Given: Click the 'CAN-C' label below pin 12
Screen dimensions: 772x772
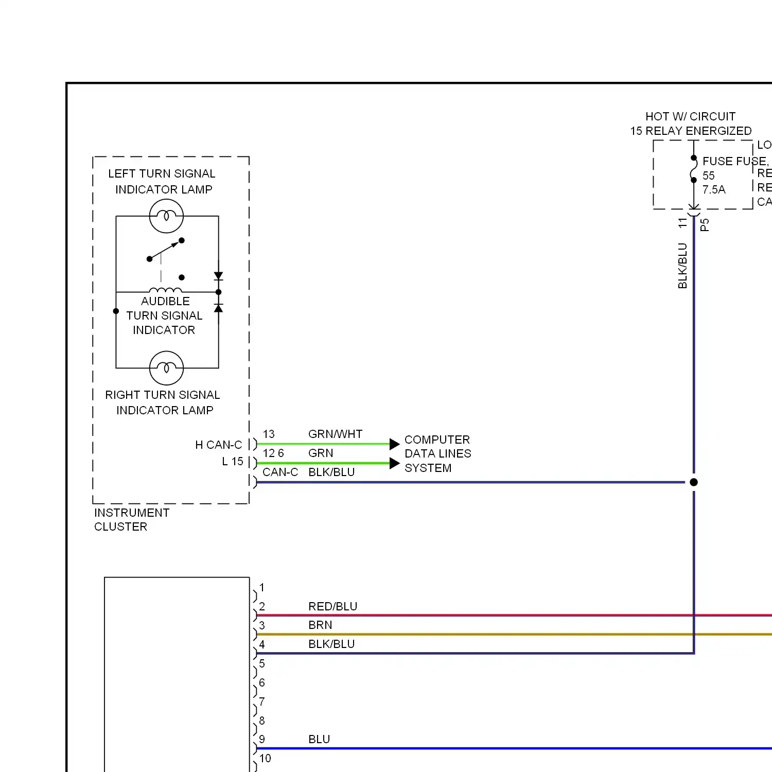Looking at the screenshot, I should pos(280,472).
